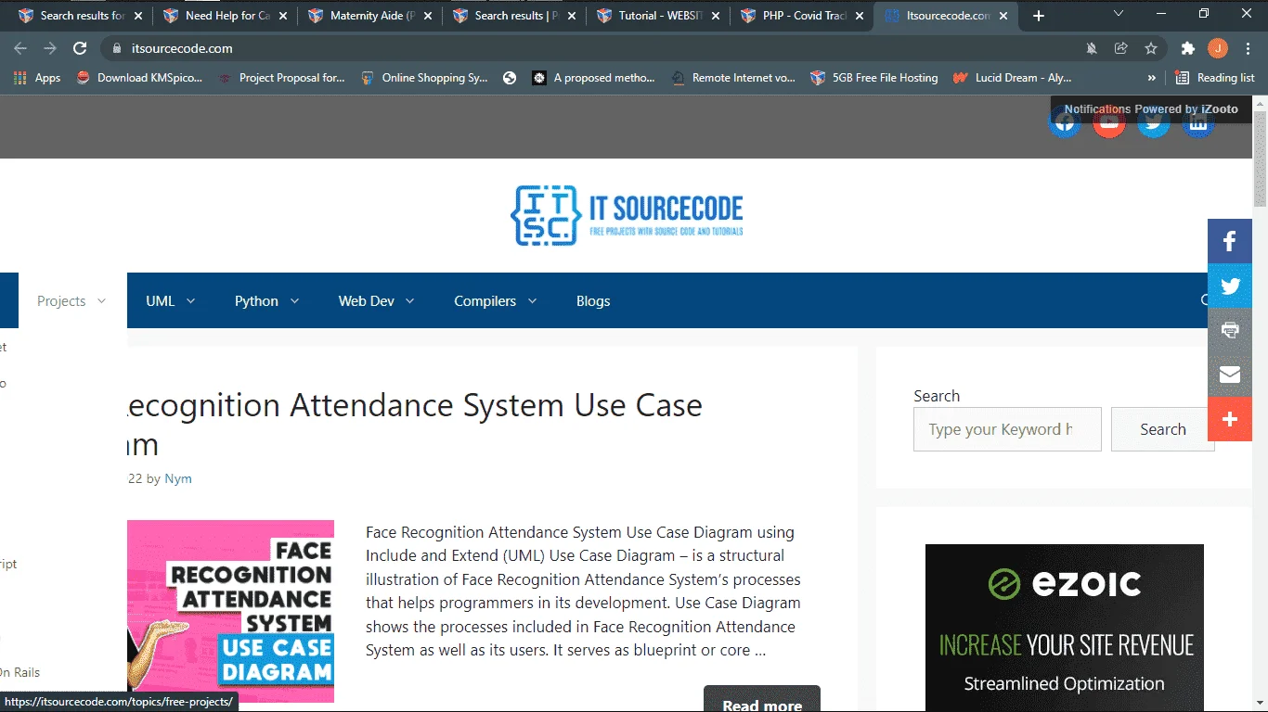Show more bookmarks with double chevron
Viewport: 1268px width, 712px height.
(x=1152, y=78)
